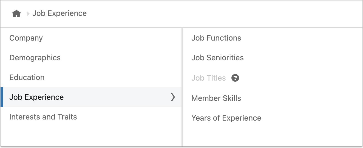Click the greyed-out Job Titles option
This screenshot has width=363, height=148.
pyautogui.click(x=209, y=78)
